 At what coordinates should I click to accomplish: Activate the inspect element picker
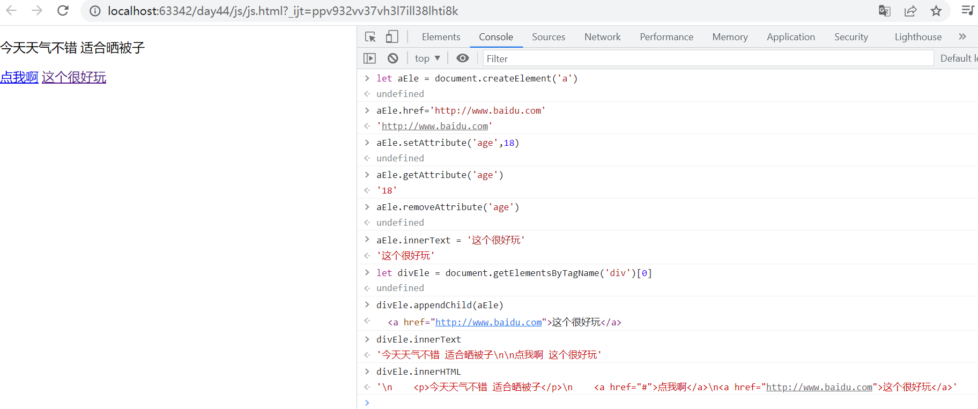[371, 36]
